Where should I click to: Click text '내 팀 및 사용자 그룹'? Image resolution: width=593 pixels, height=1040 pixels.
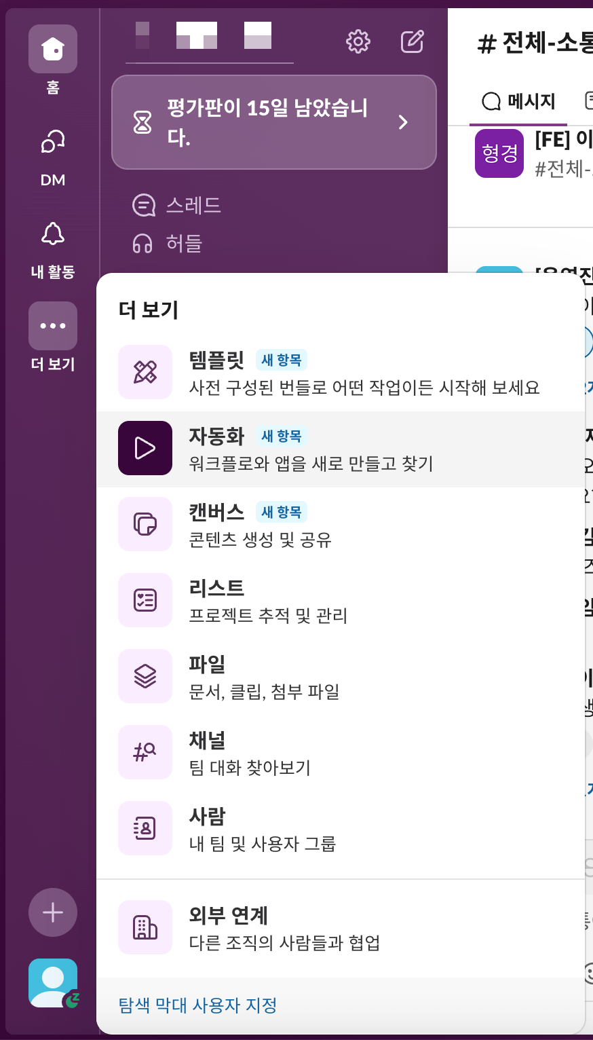[x=263, y=844]
